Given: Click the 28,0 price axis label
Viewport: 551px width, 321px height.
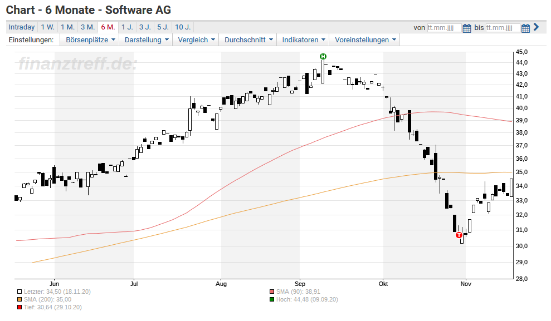Looking at the screenshot, I should click(521, 279).
